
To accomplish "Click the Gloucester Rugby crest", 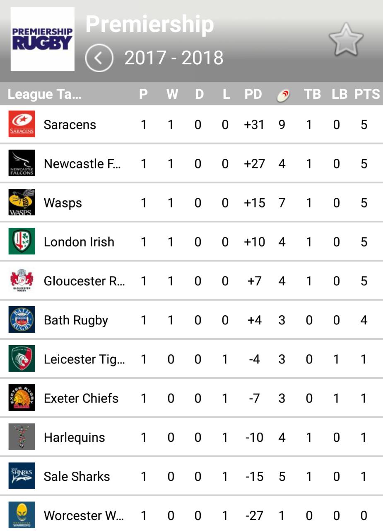I will [x=22, y=281].
